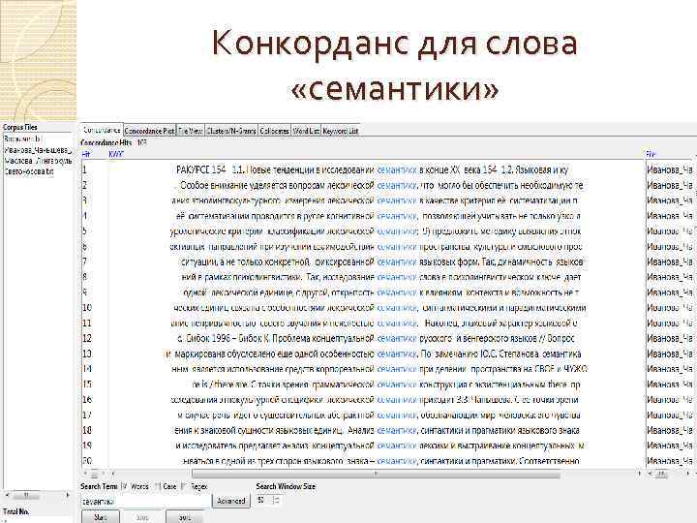697x523 pixels.
Task: Toggle the Words search checkbox
Action: point(125,486)
